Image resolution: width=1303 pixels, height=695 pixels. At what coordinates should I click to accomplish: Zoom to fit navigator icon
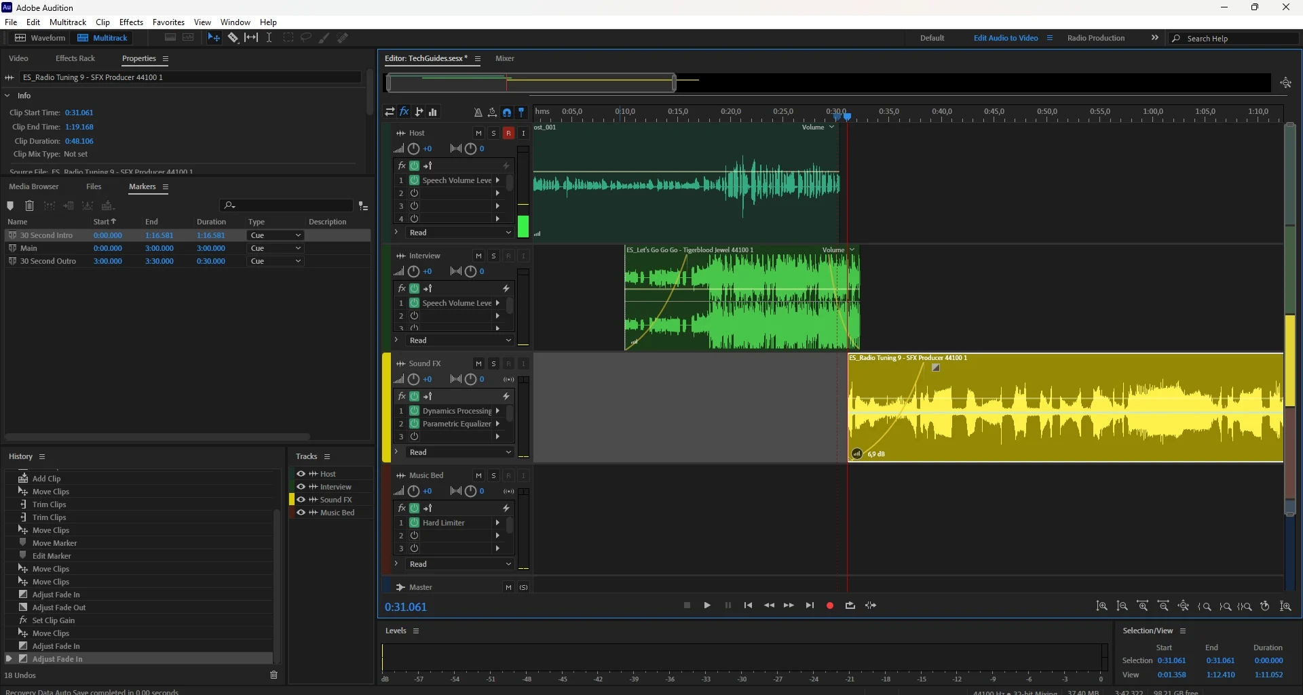(1286, 83)
